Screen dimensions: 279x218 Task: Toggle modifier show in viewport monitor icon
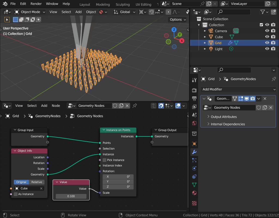coord(246,99)
